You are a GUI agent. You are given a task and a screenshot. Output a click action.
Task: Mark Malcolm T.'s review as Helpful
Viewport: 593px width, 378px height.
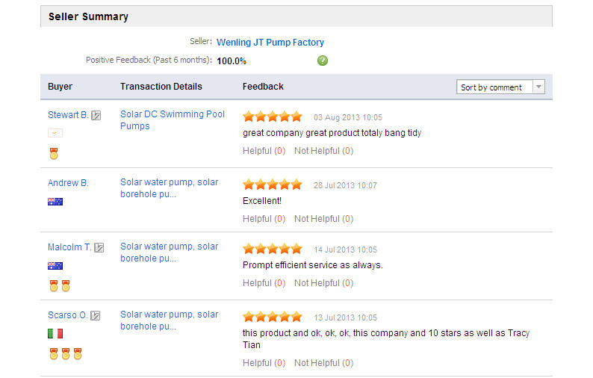tap(264, 283)
